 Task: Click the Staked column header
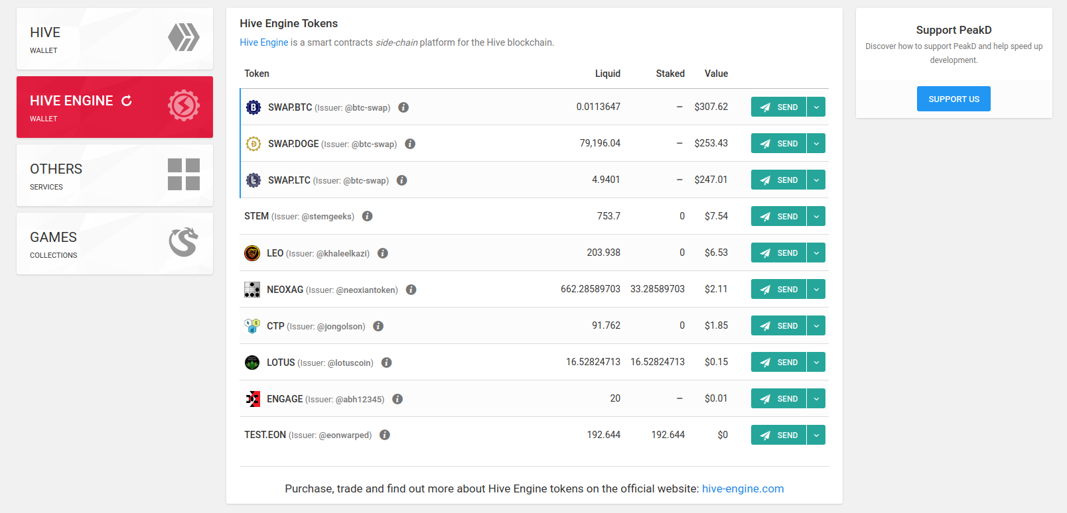(x=670, y=74)
